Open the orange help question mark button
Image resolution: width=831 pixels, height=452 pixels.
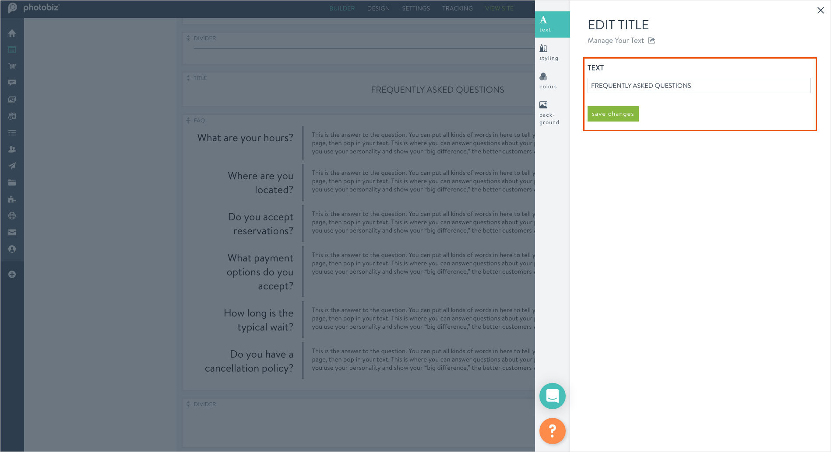click(552, 431)
